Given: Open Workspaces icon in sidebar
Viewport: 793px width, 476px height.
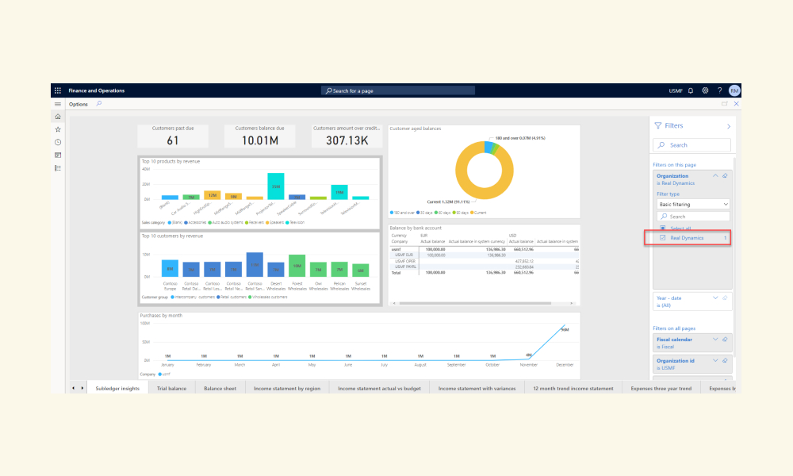Looking at the screenshot, I should point(58,155).
